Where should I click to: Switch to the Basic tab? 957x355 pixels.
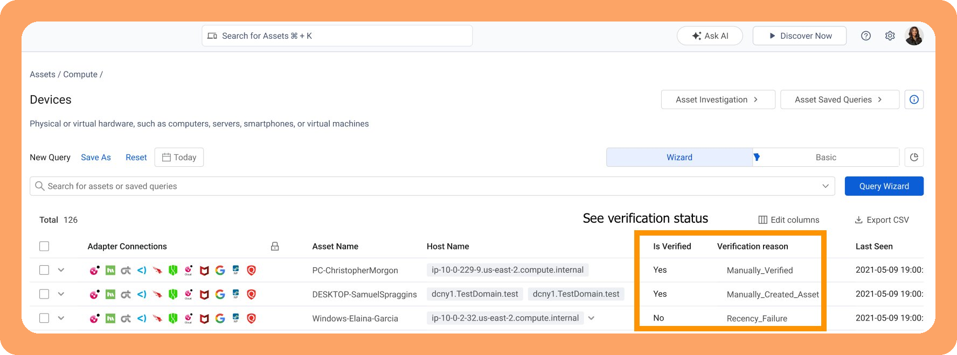tap(826, 157)
